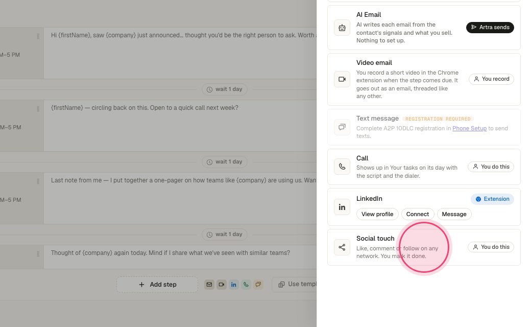Click the Text message chat icon
Viewport: 531px width, 327px height.
342,127
